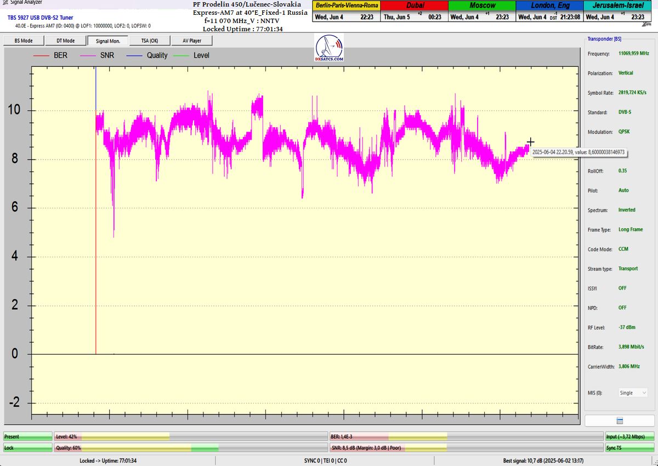
Task: Click the icon button below MIS dropdown
Action: click(619, 420)
